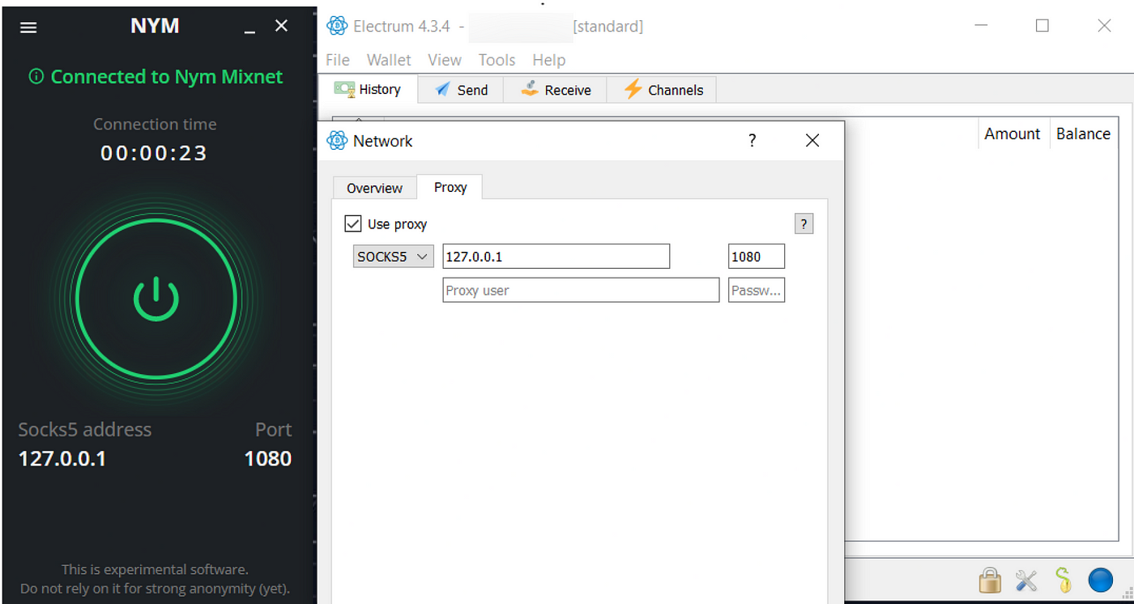Switch to the Channels tab
Viewport: 1134px width, 604px height.
click(x=662, y=90)
